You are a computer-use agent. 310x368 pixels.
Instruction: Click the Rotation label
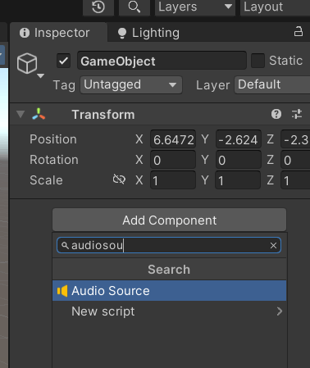[54, 160]
